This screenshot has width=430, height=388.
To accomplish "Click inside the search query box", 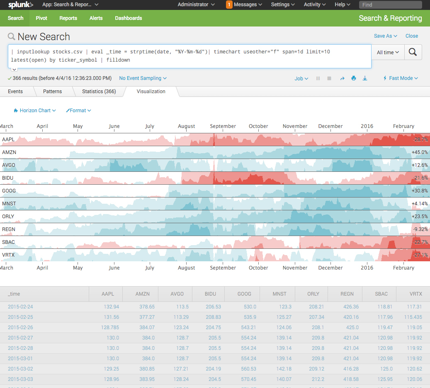I will [x=189, y=56].
